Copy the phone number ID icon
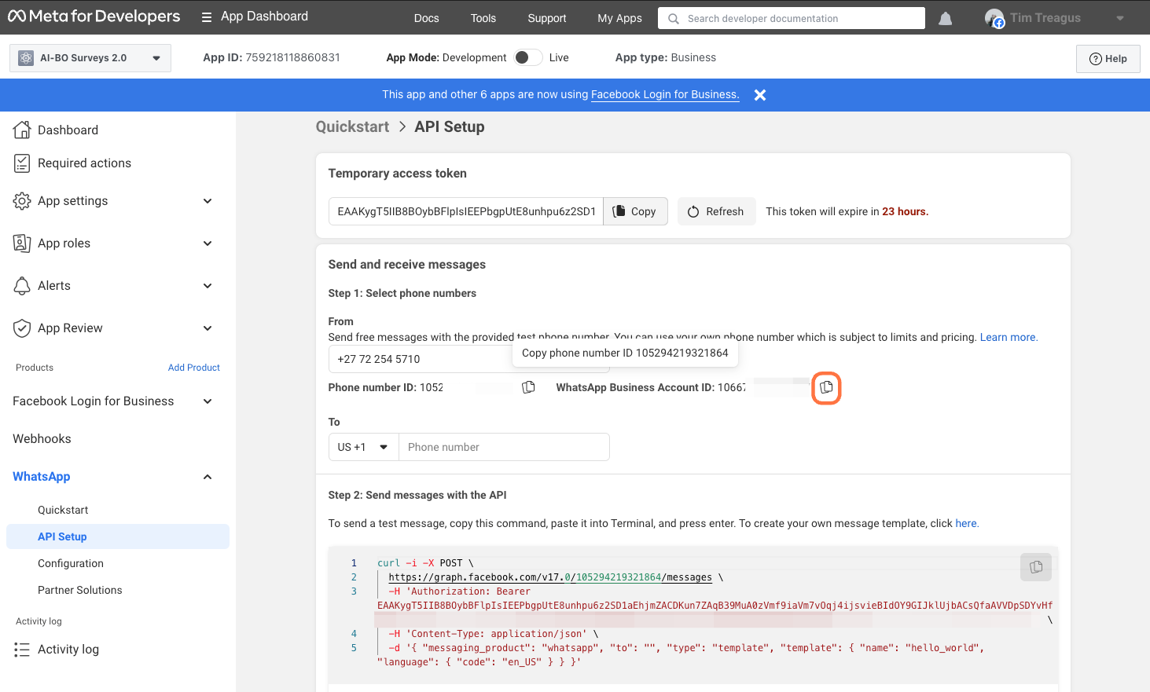 coord(529,387)
